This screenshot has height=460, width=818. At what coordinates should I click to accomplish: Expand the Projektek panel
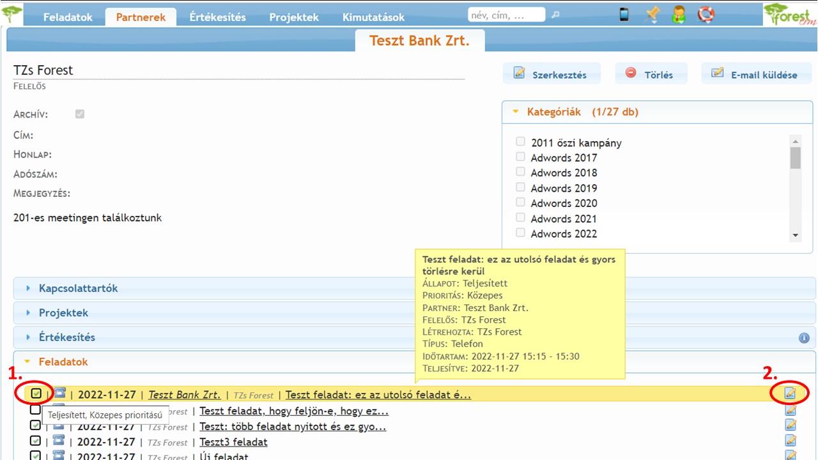[63, 313]
